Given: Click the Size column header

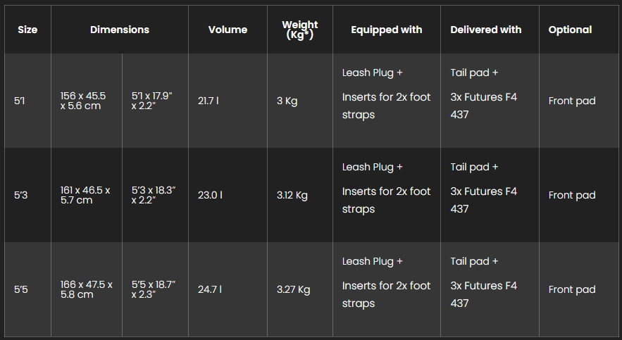Looking at the screenshot, I should pos(27,30).
